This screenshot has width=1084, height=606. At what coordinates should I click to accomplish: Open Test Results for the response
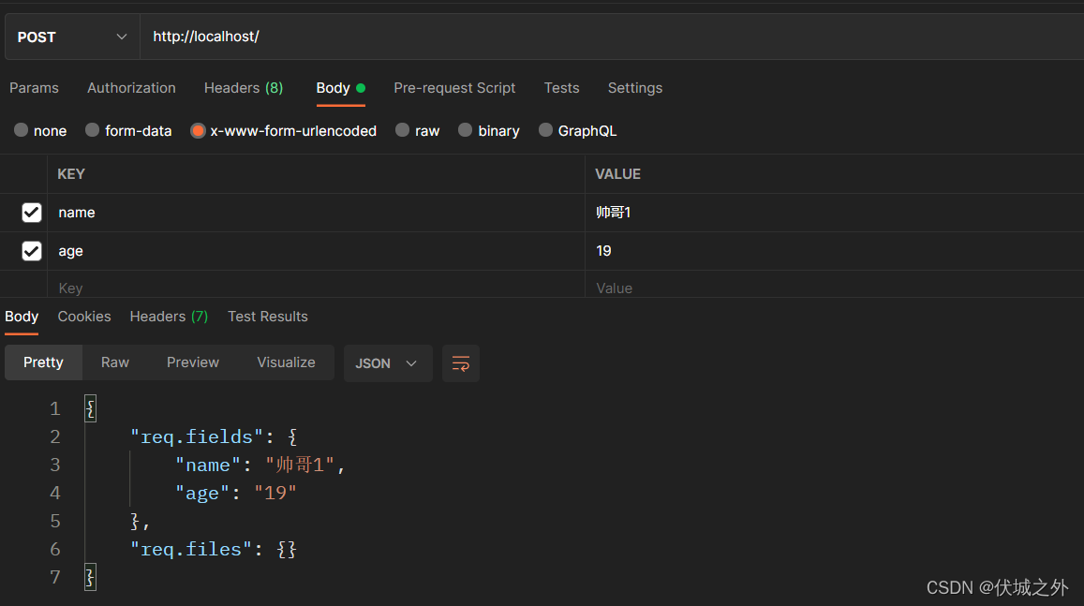pyautogui.click(x=267, y=317)
